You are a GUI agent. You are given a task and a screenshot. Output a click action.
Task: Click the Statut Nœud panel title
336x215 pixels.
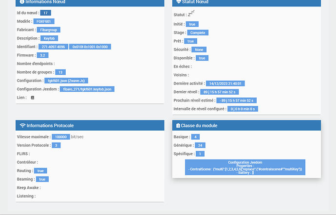[195, 2]
